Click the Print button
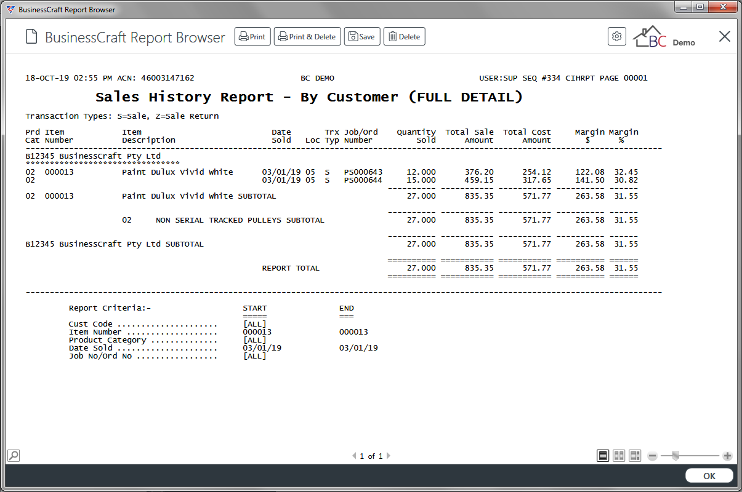The height and width of the screenshot is (492, 742). pos(252,37)
